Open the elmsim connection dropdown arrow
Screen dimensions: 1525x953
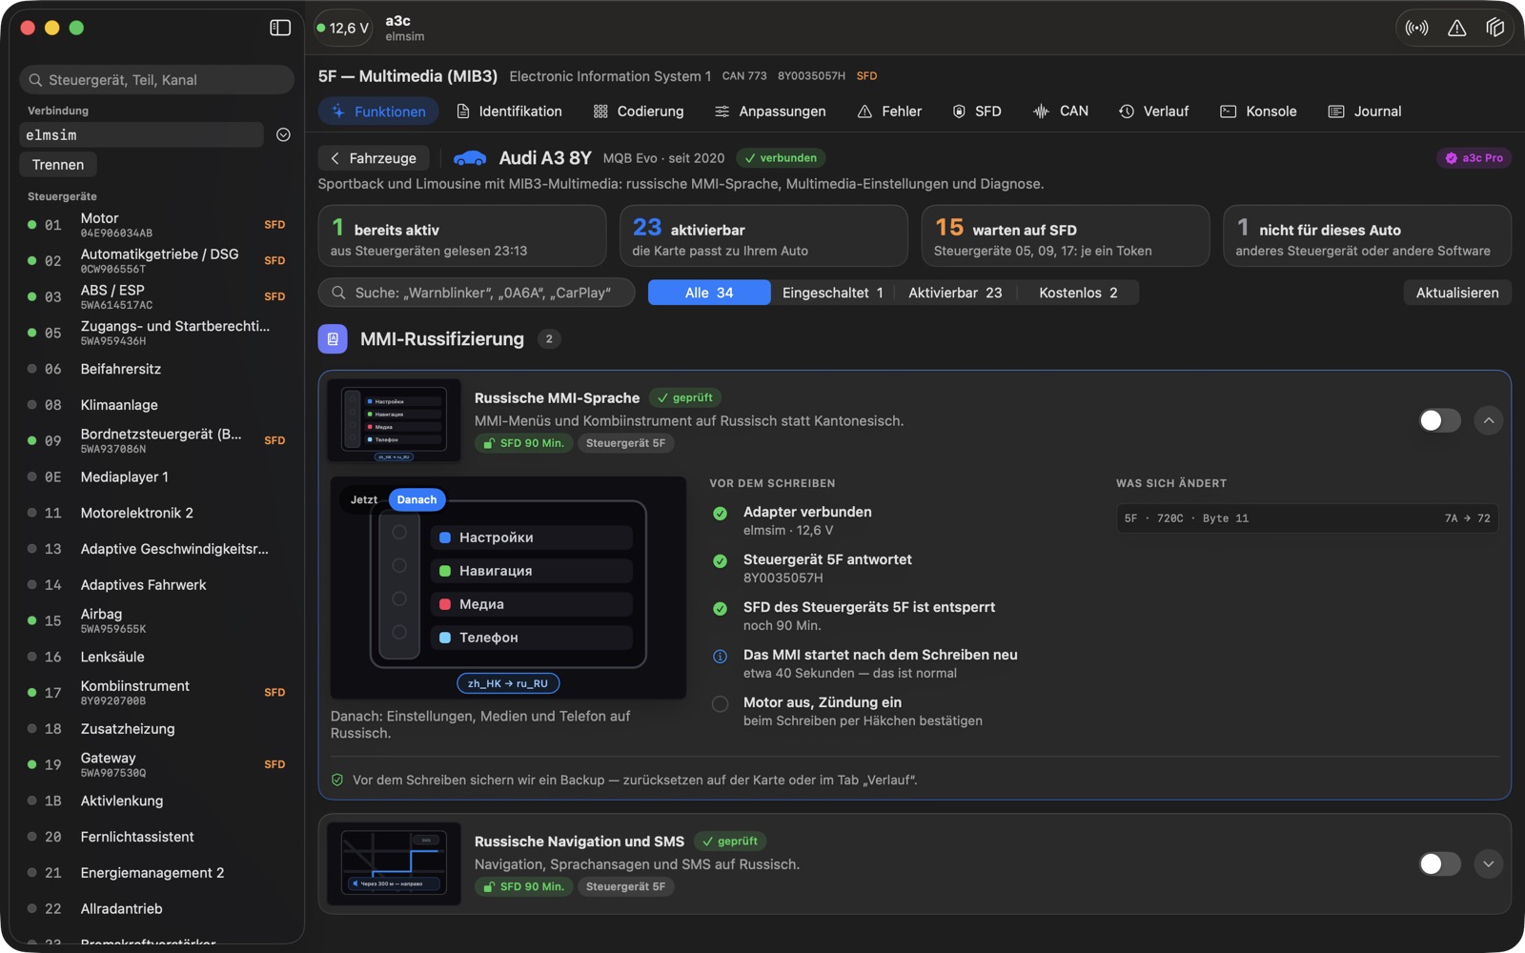[x=283, y=134]
